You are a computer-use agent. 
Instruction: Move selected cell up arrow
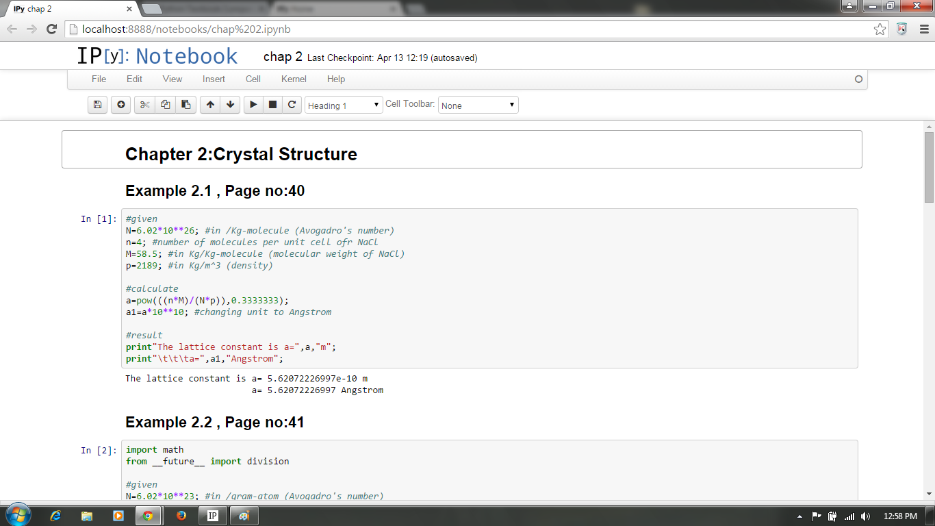(210, 105)
